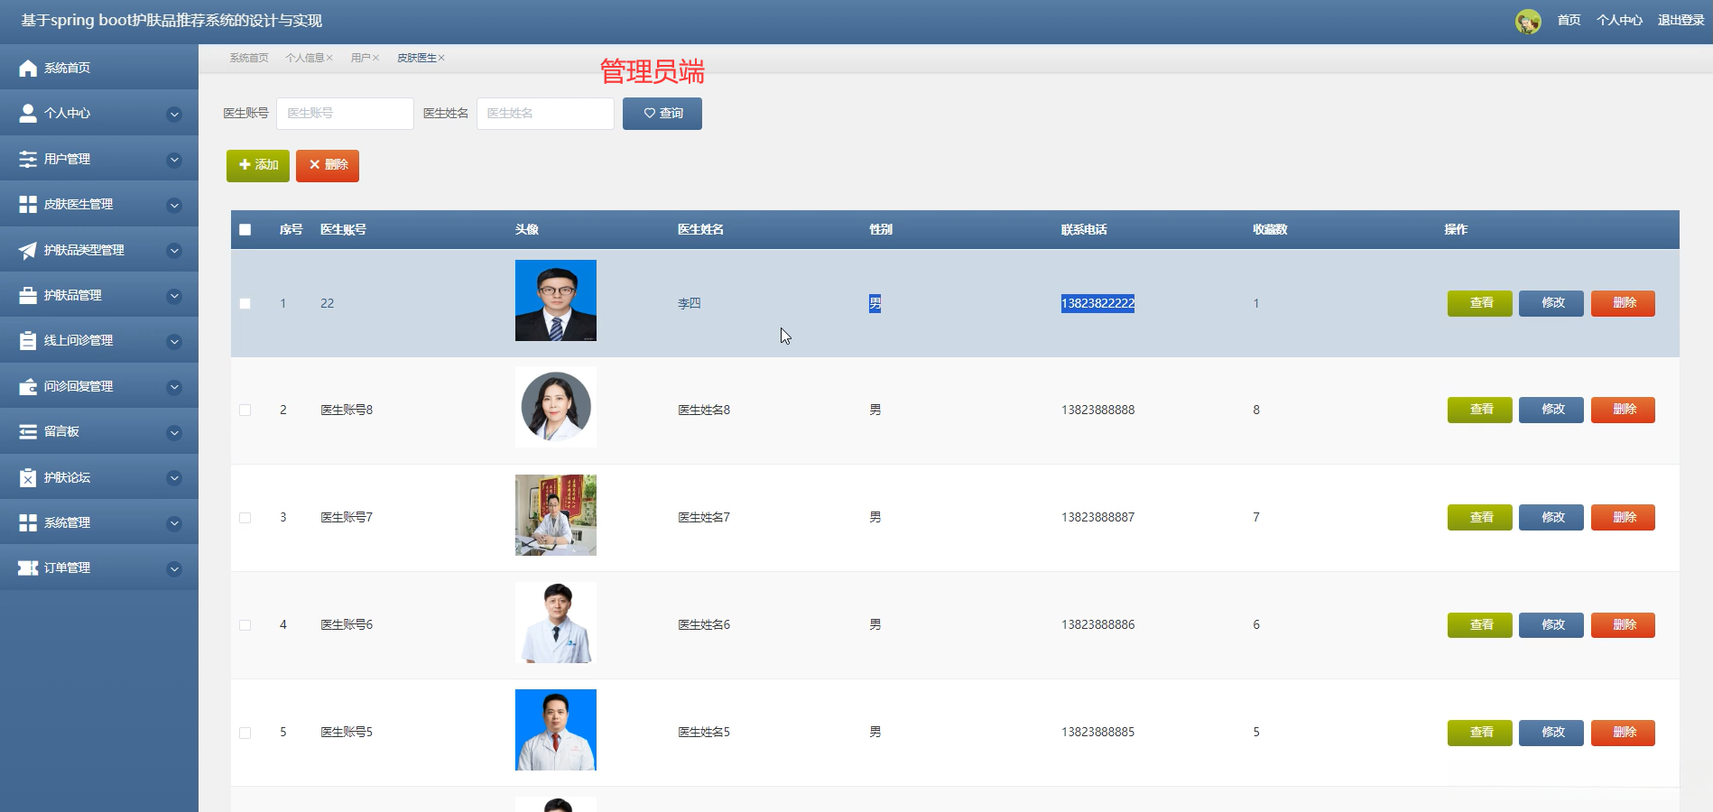Click the red 删除 button above the table
The height and width of the screenshot is (812, 1713).
tap(328, 165)
